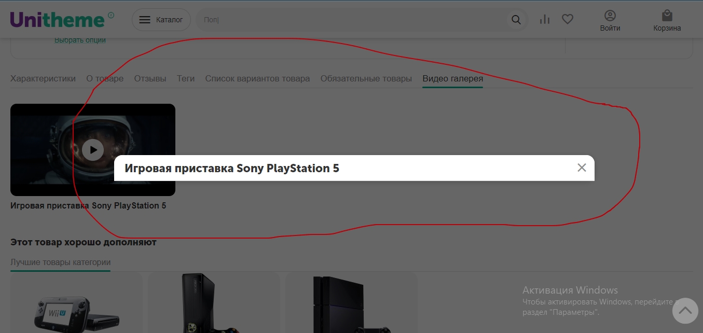Open Список вариантов товара tab
This screenshot has height=333, width=703.
(257, 79)
